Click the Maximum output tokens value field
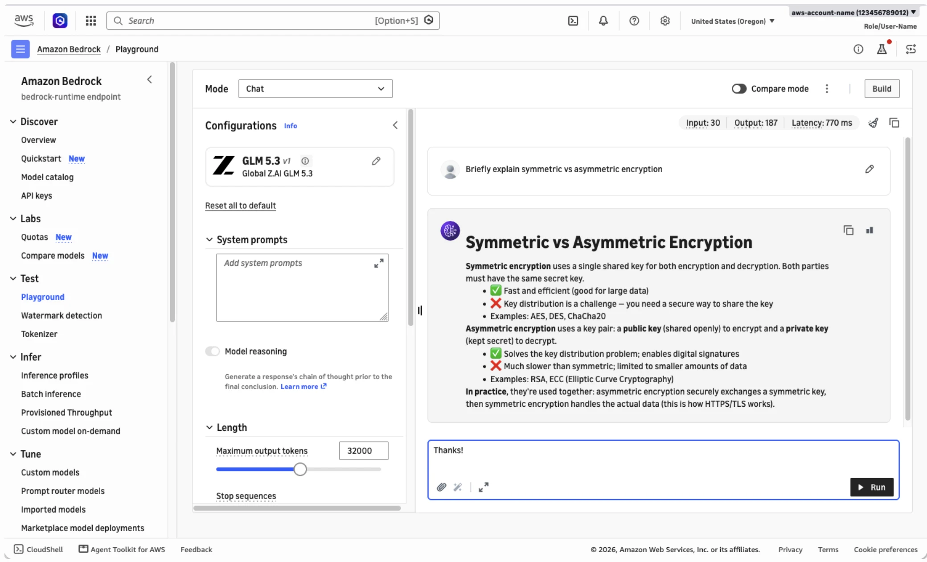927x562 pixels. tap(364, 451)
